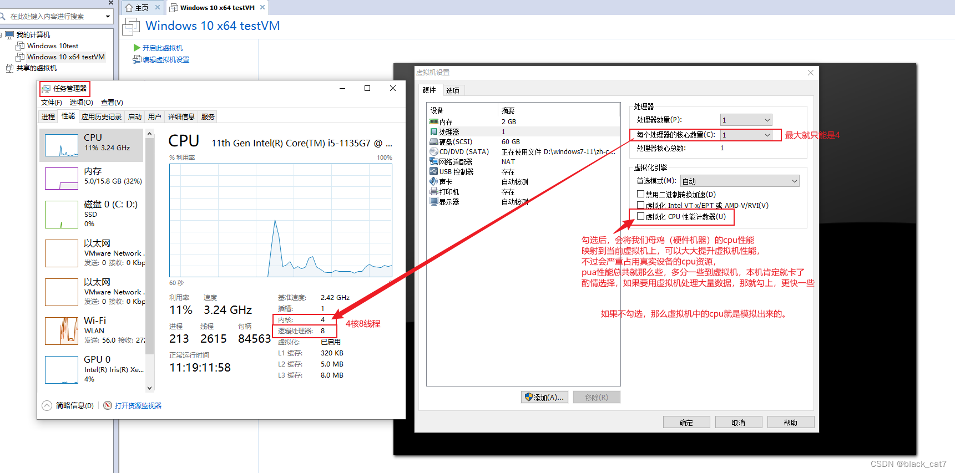Click the Cancel button in VM settings

click(739, 422)
